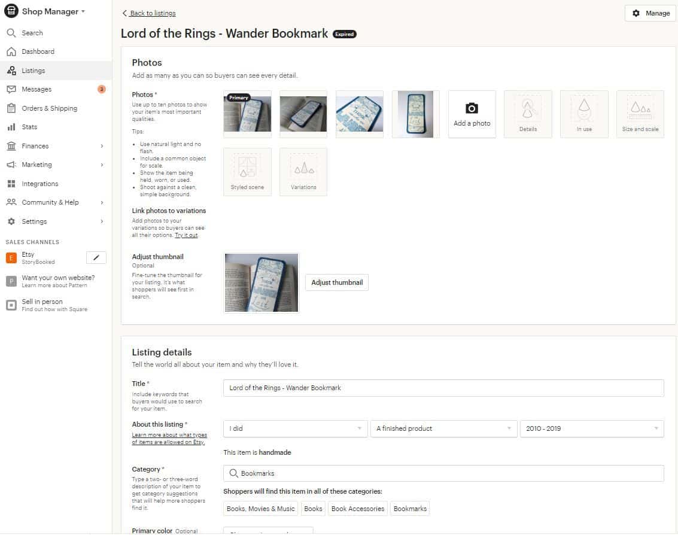Click the Dashboard home icon

click(11, 51)
